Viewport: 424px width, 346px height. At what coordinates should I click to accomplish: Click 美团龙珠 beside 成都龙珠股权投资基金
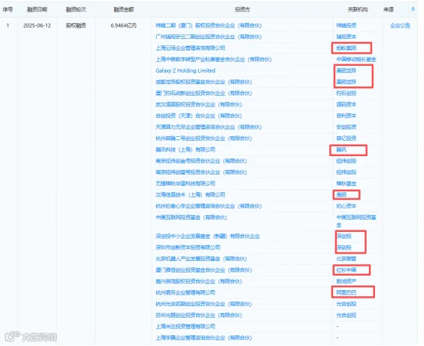[346, 82]
